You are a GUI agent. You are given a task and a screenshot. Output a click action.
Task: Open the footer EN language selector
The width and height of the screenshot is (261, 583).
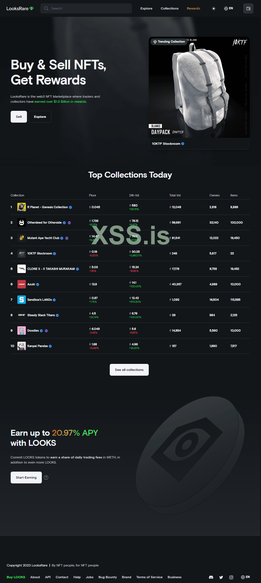tap(245, 577)
